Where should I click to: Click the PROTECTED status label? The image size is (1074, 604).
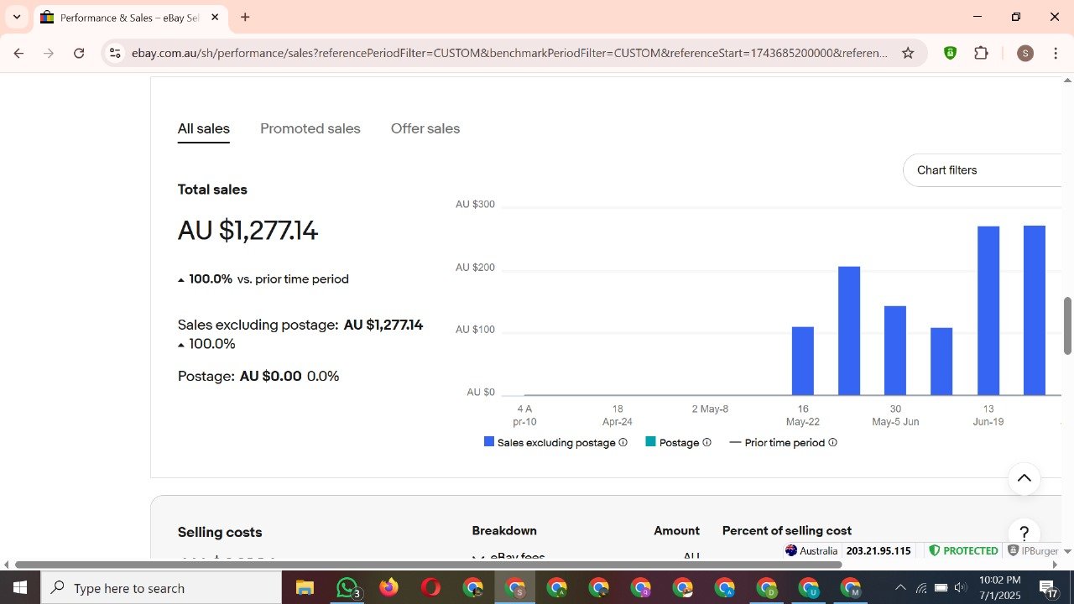click(964, 551)
